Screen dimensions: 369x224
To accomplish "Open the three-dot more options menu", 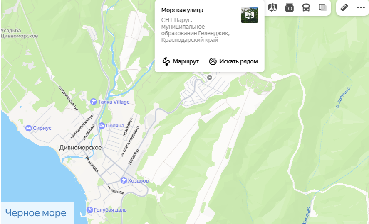I will pos(360,7).
